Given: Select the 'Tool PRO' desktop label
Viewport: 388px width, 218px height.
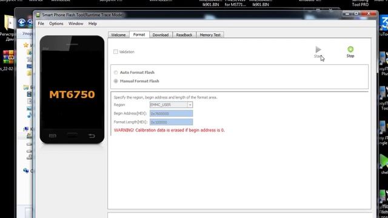Looking at the screenshot, I should pos(360,4).
